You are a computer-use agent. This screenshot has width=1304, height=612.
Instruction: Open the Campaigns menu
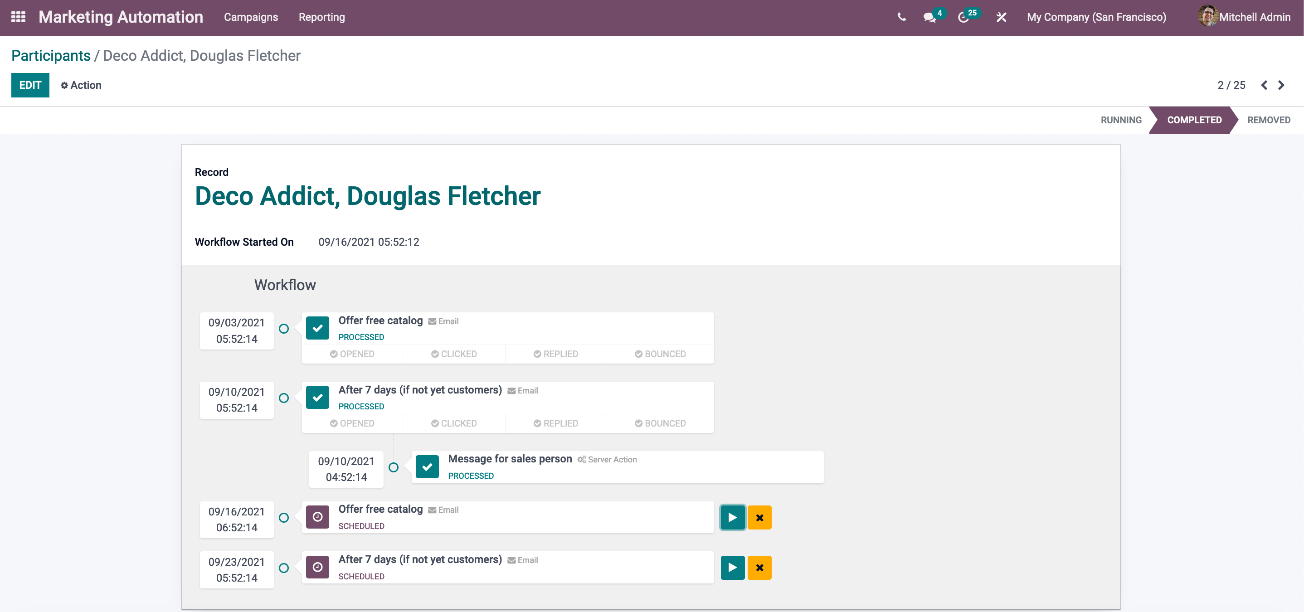(x=251, y=17)
